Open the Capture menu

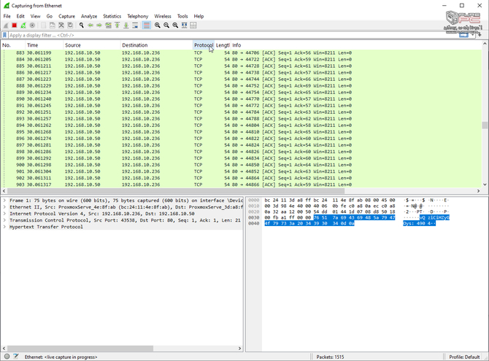pyautogui.click(x=66, y=16)
